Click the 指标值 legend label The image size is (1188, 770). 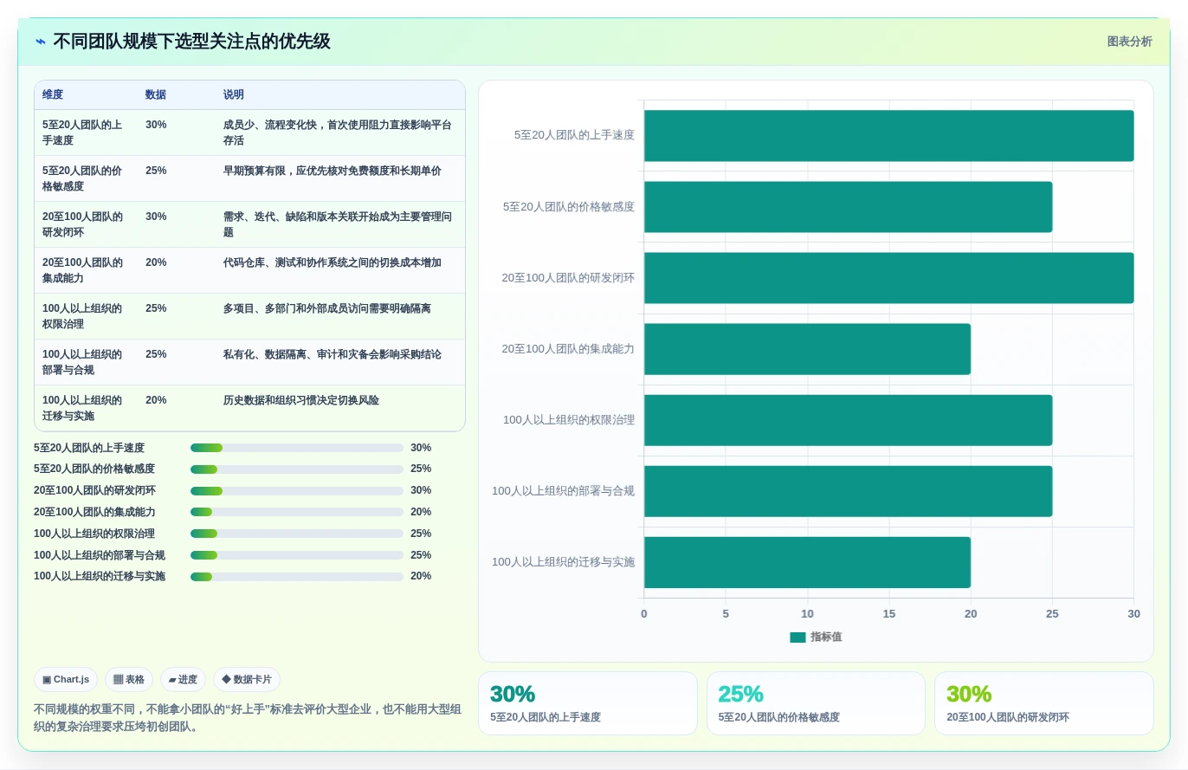tap(826, 637)
